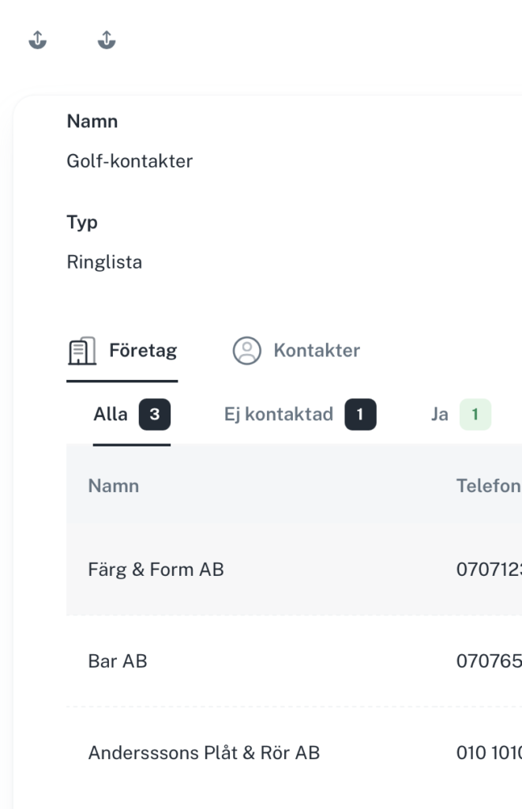Select the Företag tab label
Screen dimensions: 522x809
coord(143,351)
